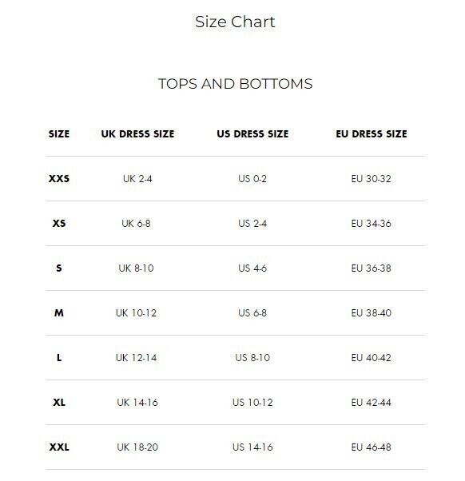This screenshot has width=465, height=481.
Task: Click the UK 2-4 cell
Action: pos(137,178)
